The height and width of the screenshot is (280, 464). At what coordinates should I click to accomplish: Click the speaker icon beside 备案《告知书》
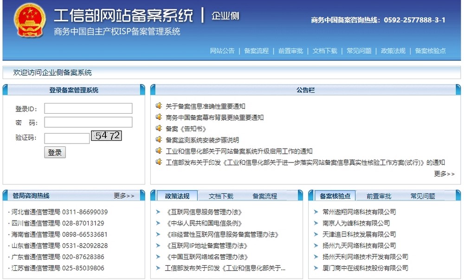[158, 129]
